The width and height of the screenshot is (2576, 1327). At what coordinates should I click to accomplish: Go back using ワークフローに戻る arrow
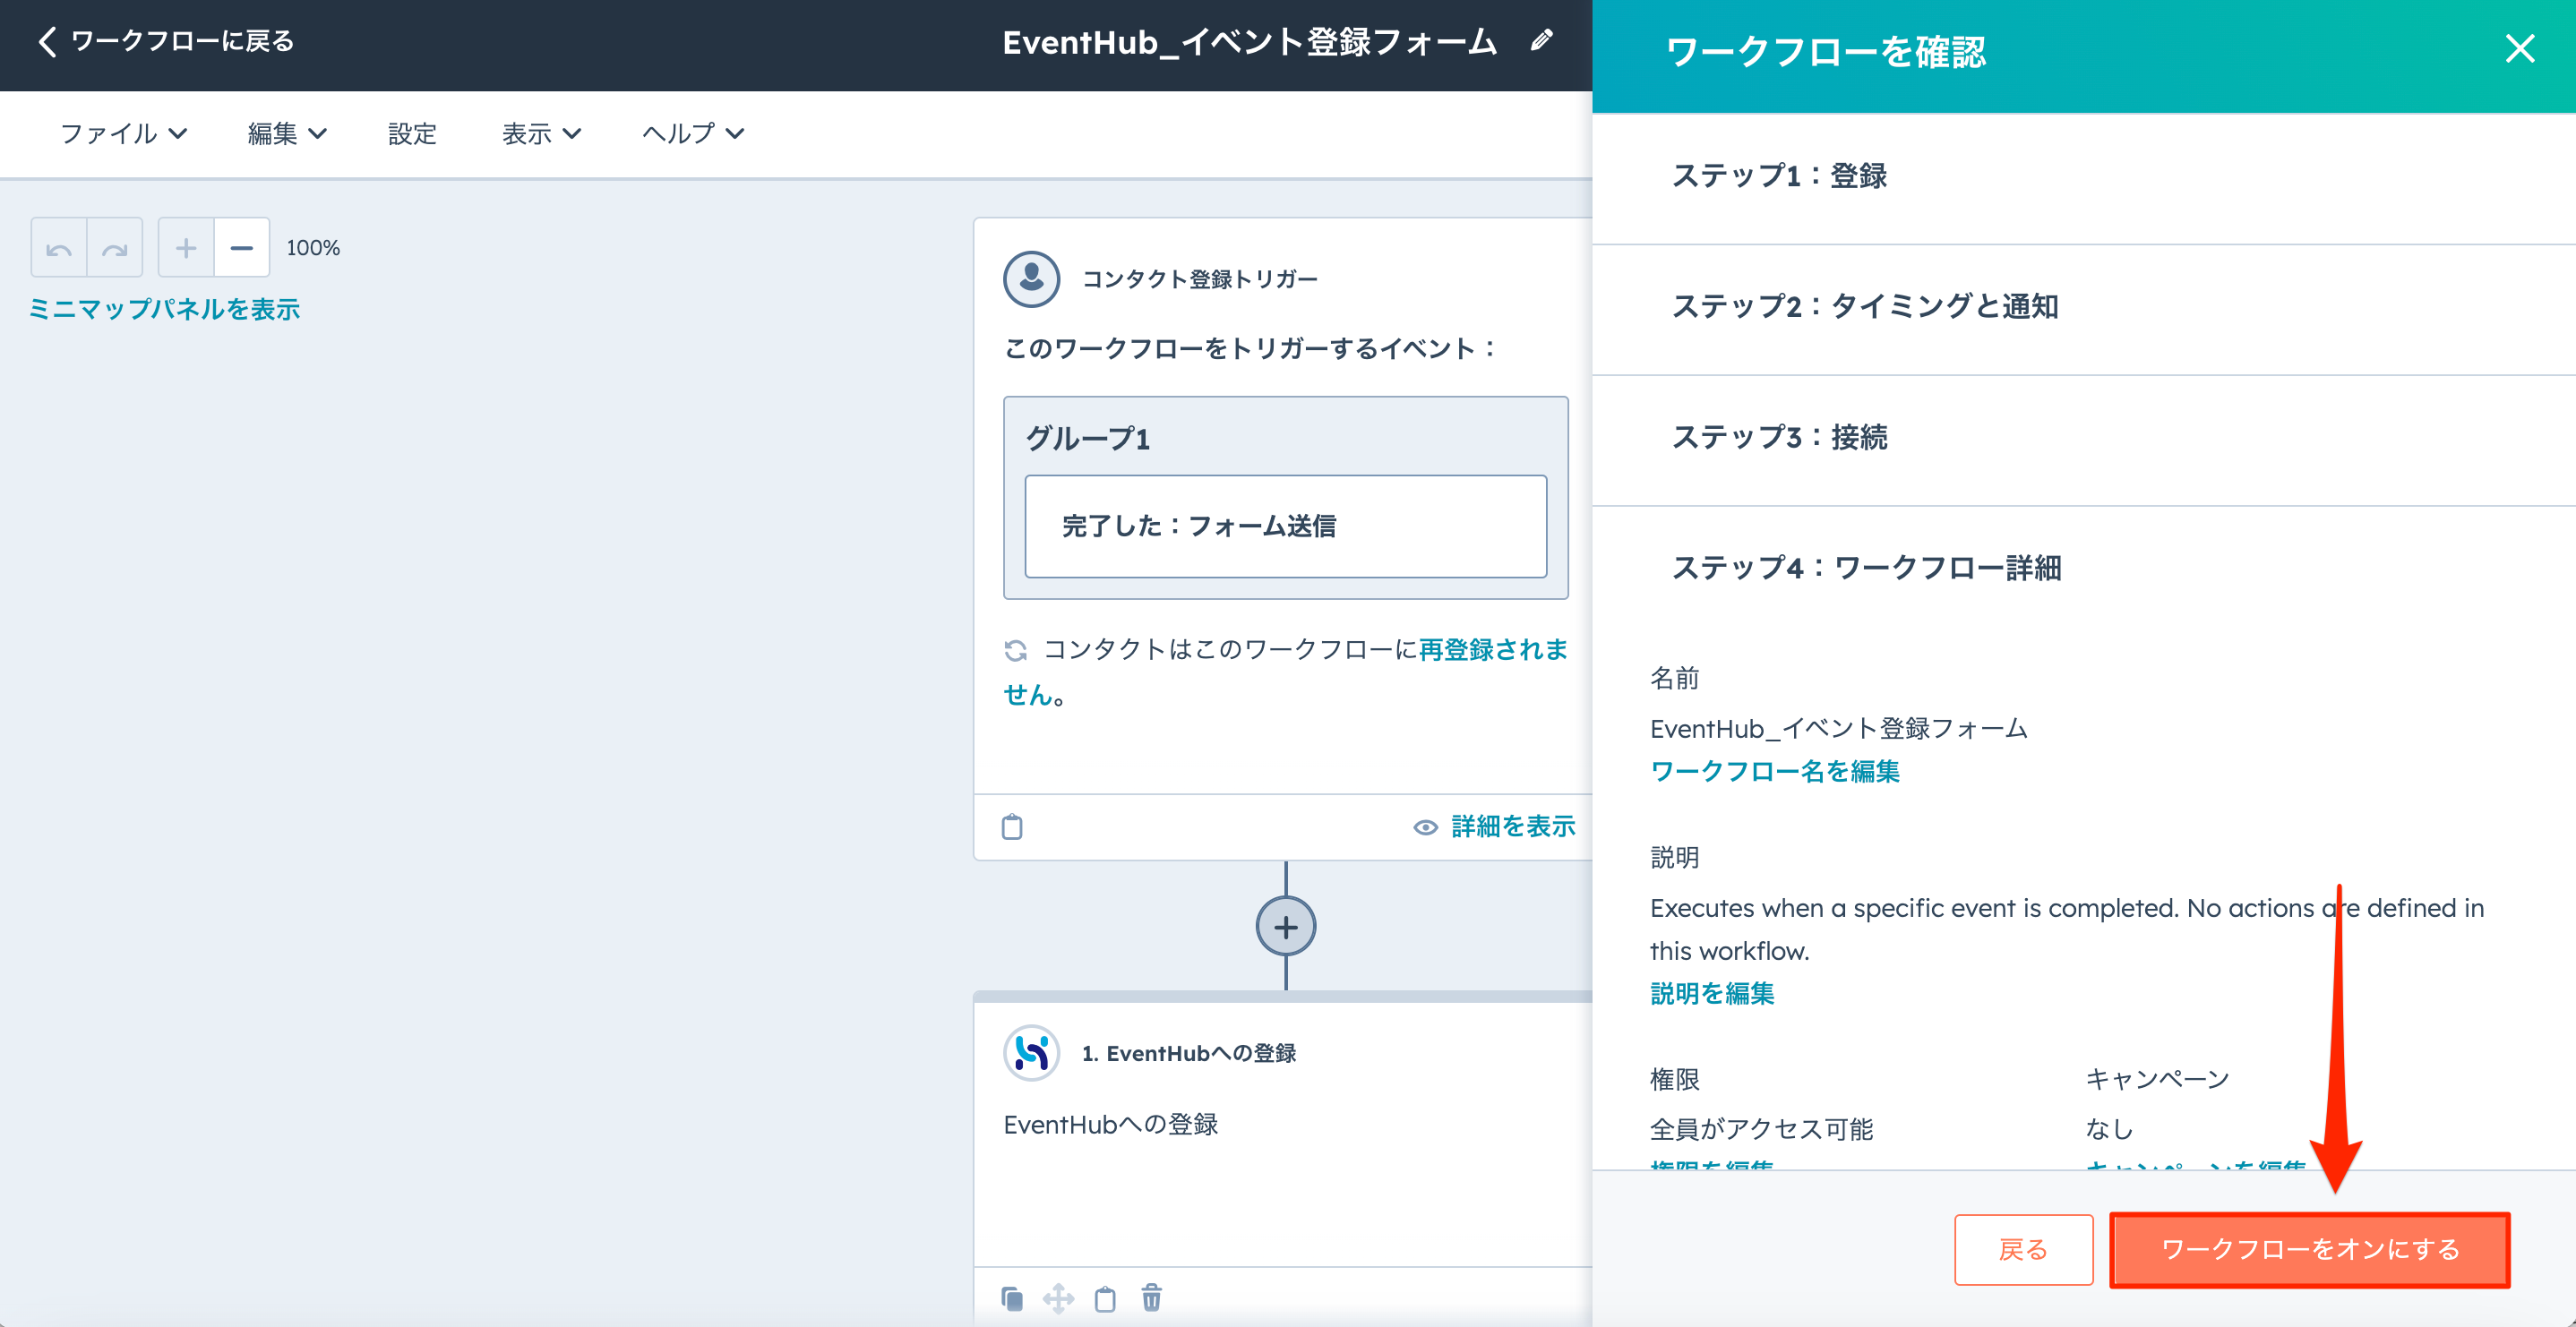pos(46,42)
